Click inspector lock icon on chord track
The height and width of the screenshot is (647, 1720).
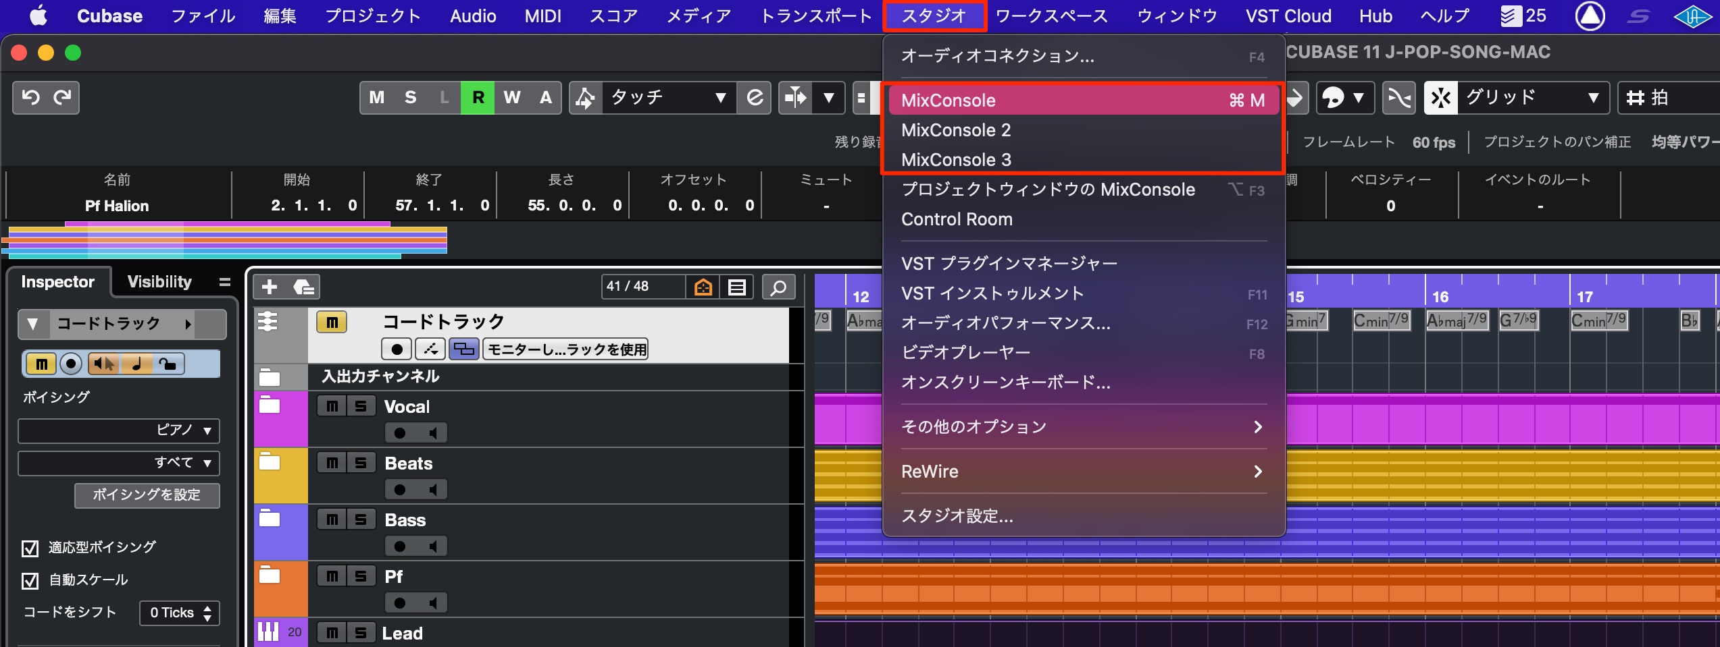coord(168,364)
